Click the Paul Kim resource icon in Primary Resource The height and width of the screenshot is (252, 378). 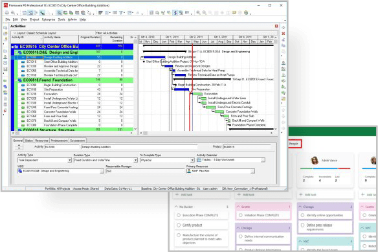(189, 171)
